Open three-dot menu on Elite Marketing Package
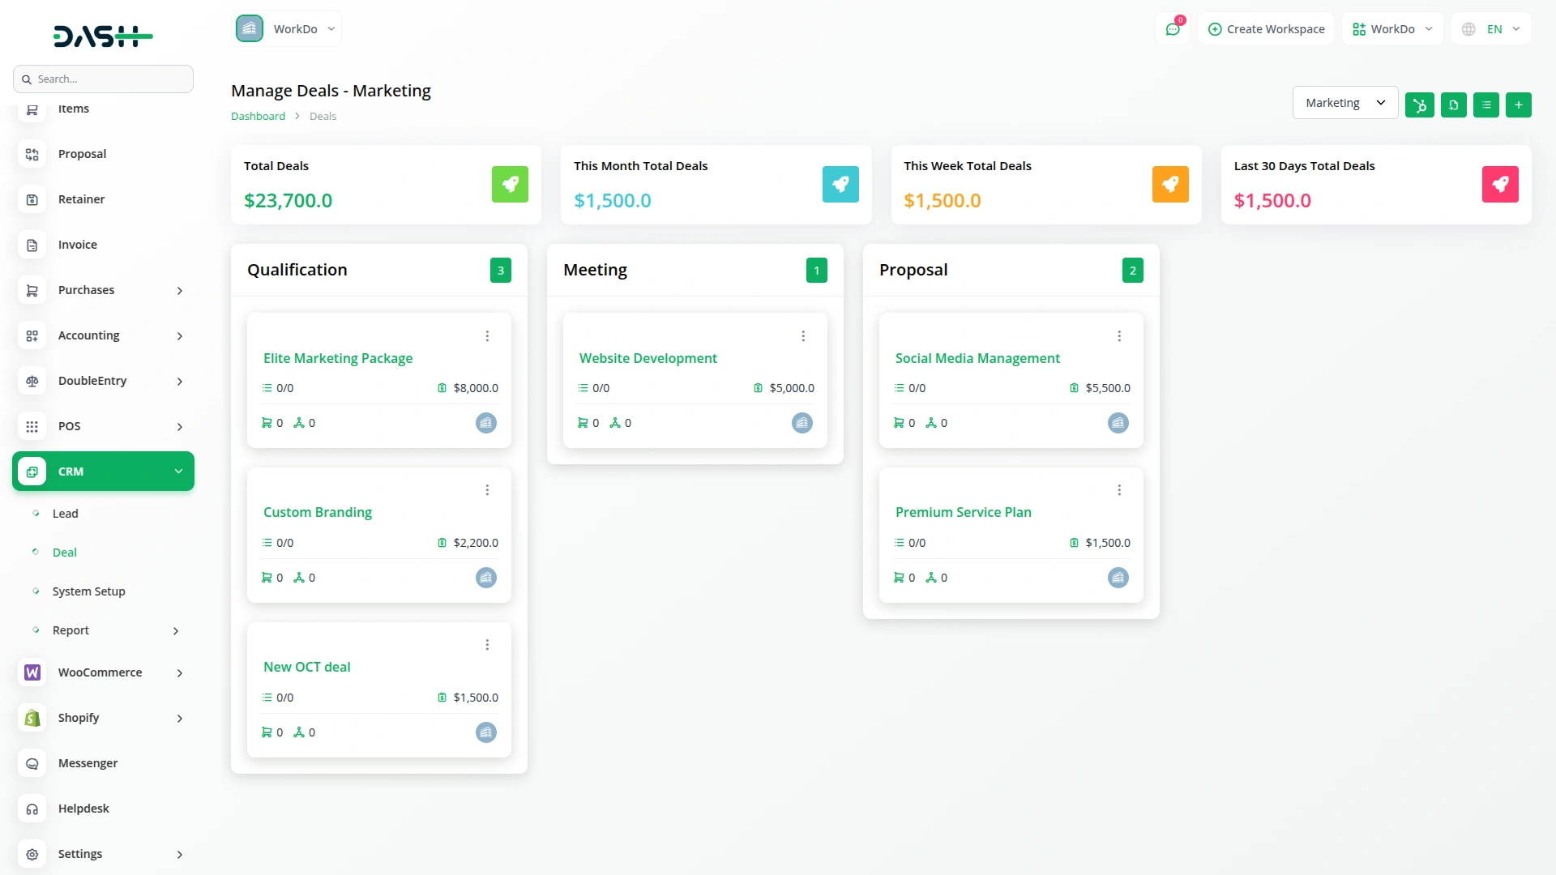 487,336
